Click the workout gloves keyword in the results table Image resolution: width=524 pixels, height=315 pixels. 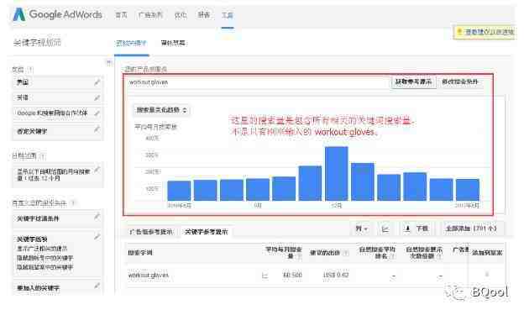coord(149,276)
